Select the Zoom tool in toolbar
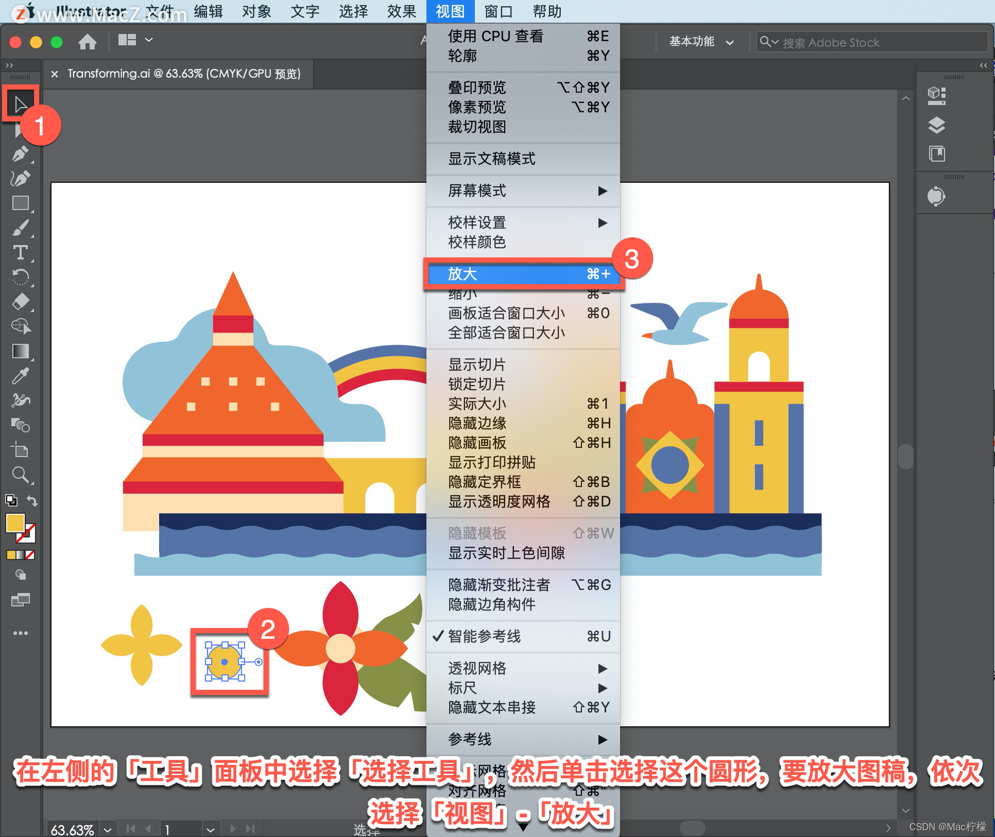 point(20,474)
